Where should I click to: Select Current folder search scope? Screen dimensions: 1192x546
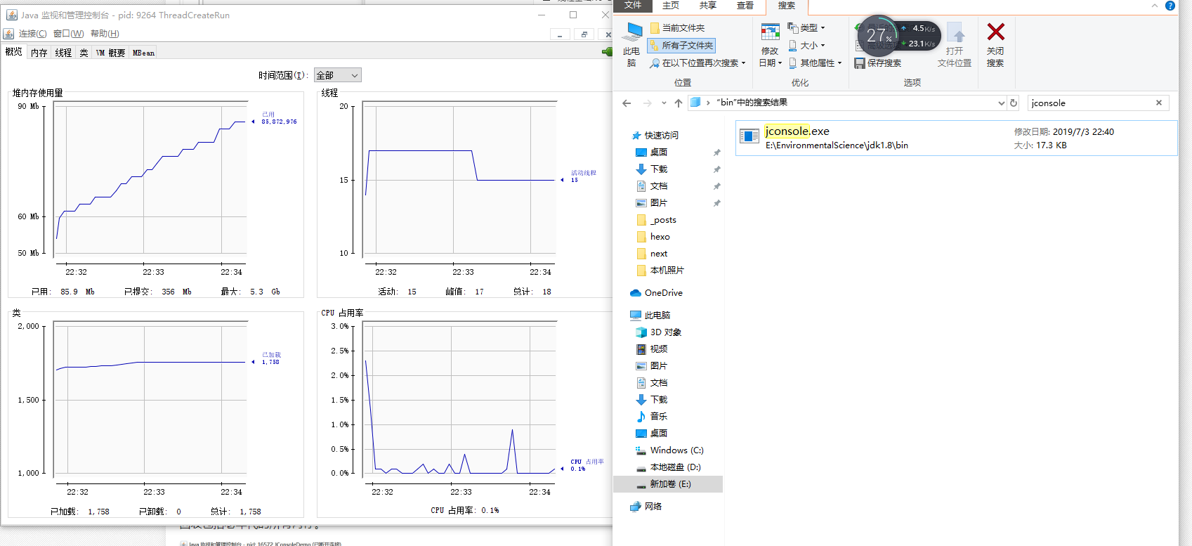(x=678, y=28)
